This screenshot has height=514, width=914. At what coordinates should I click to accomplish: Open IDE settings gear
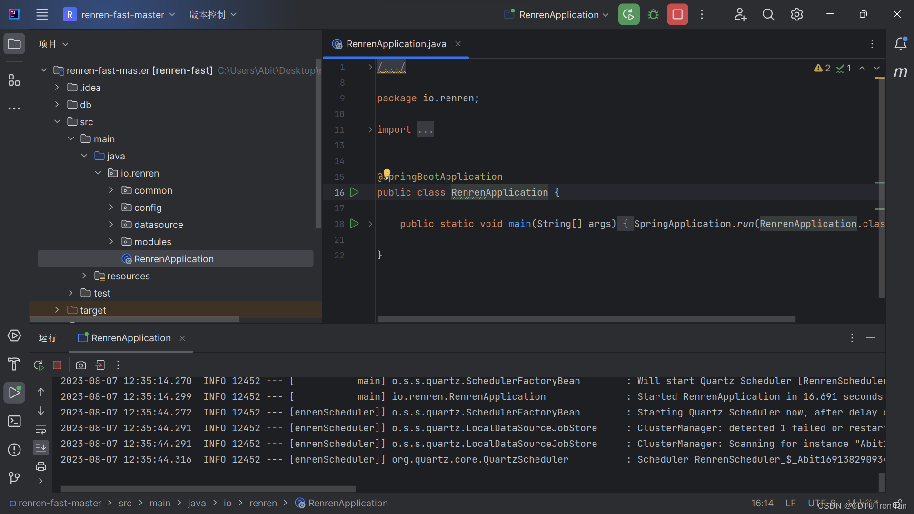tap(796, 14)
